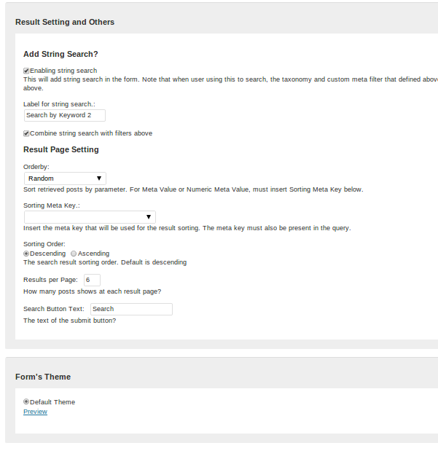Click the Default Theme label text
The width and height of the screenshot is (438, 459).
click(x=52, y=402)
